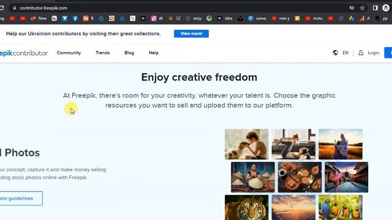392x220 pixels.
Task: Open the boy with dog thumbnail
Action: tap(246, 144)
